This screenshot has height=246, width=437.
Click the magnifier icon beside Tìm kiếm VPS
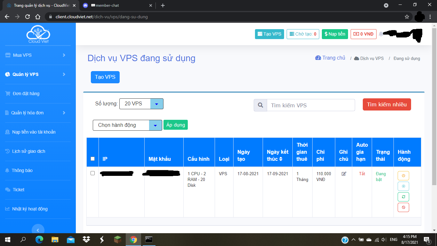coord(260,105)
